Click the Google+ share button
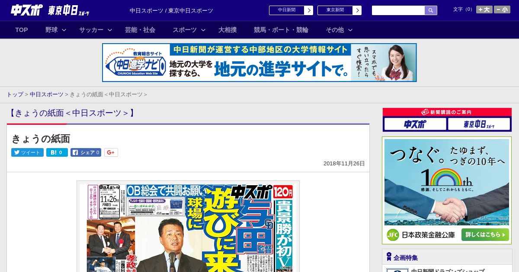The image size is (519, 272). tap(111, 152)
